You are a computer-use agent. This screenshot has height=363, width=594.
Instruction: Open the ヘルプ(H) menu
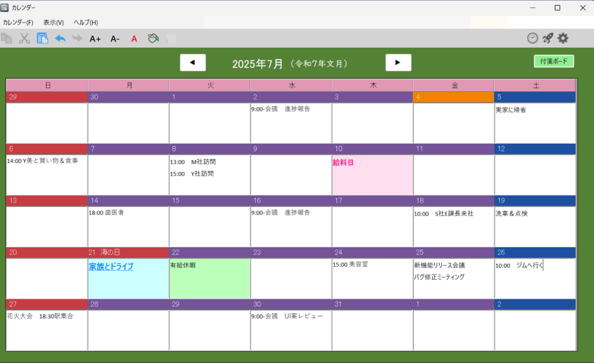pyautogui.click(x=86, y=23)
